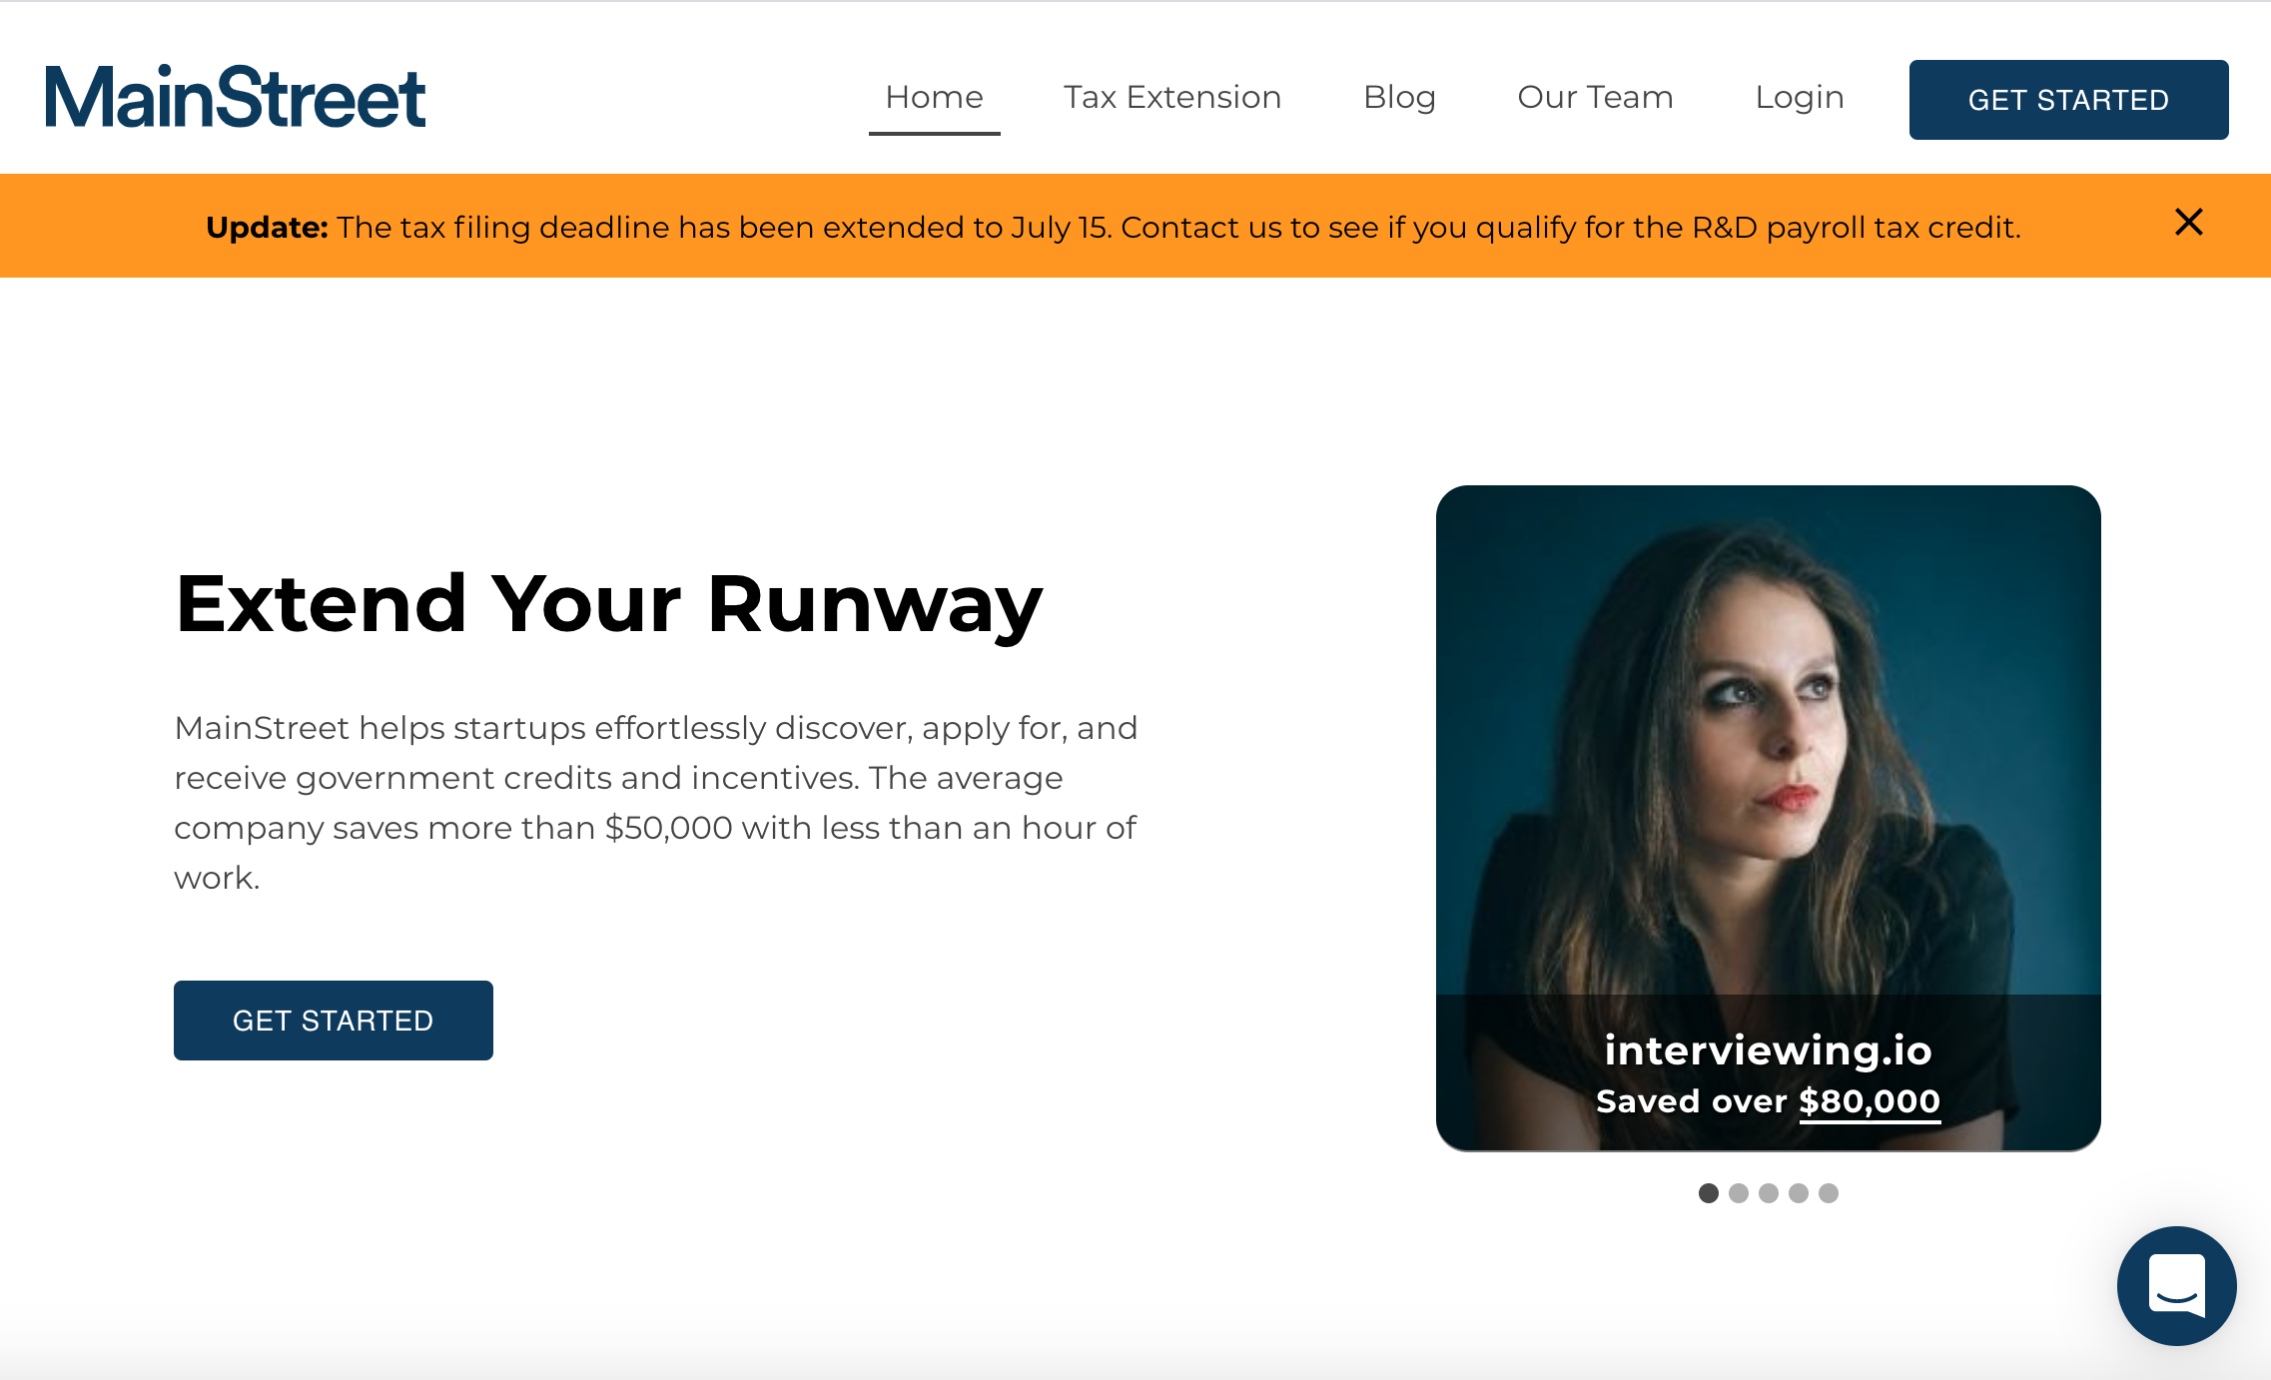Click the top-right GET STARTED button
2271x1380 pixels.
tap(2068, 99)
